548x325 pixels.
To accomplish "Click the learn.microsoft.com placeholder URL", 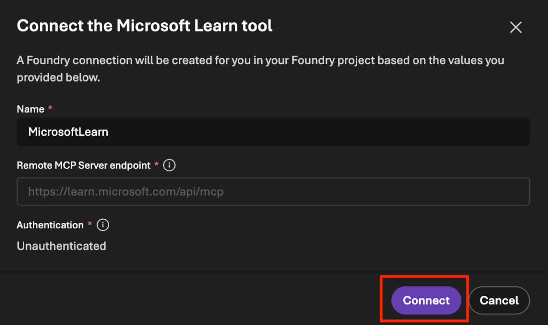I will click(126, 192).
